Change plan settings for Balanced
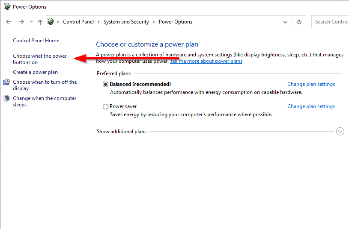The height and width of the screenshot is (229, 349). pos(311,84)
